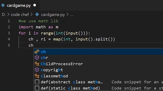Choose the 'ch' variable suggestion
The width and height of the screenshot is (163, 91).
click(x=98, y=52)
